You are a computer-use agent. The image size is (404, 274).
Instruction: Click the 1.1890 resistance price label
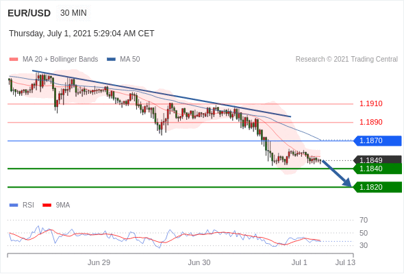[x=370, y=122]
